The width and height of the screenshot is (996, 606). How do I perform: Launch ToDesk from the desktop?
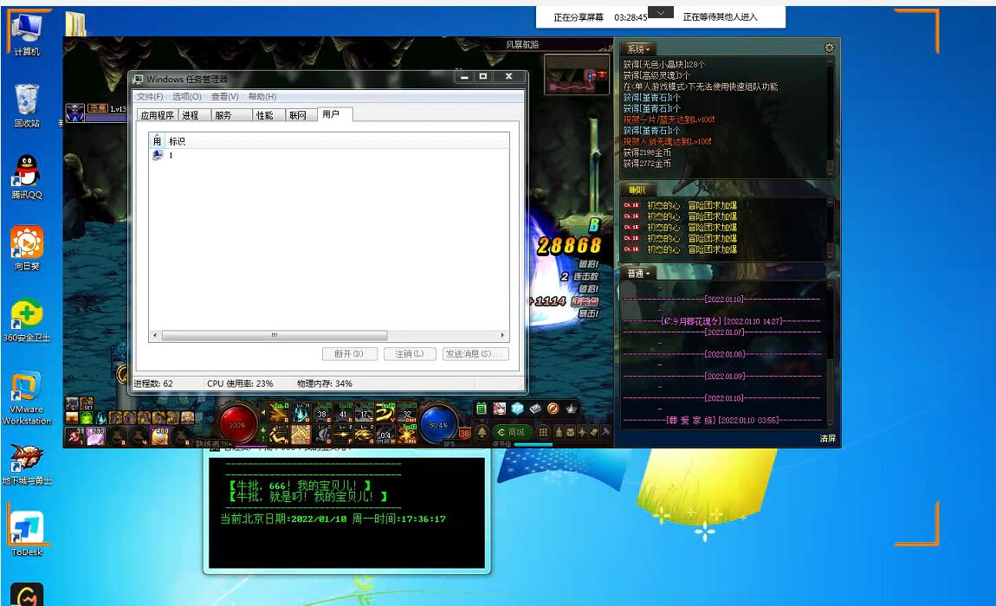pyautogui.click(x=27, y=533)
